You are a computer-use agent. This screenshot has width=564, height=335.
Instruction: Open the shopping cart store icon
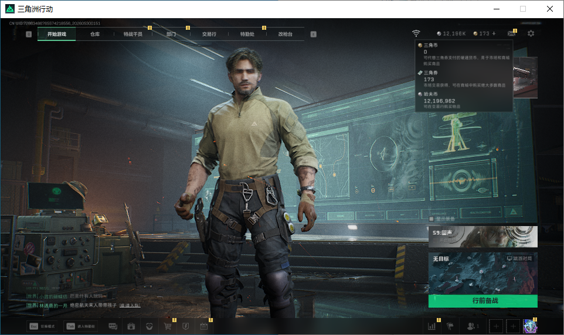coord(167,326)
